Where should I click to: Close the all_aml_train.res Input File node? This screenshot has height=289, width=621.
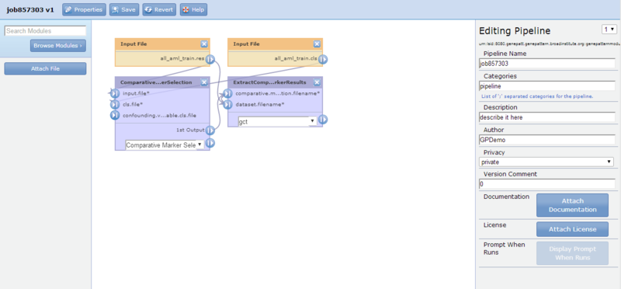(x=204, y=44)
